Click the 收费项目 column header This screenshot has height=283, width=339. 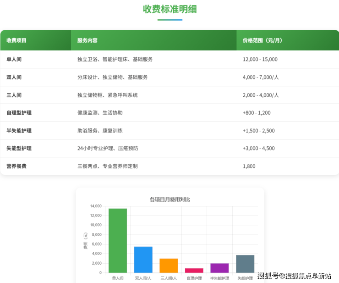[16, 40]
